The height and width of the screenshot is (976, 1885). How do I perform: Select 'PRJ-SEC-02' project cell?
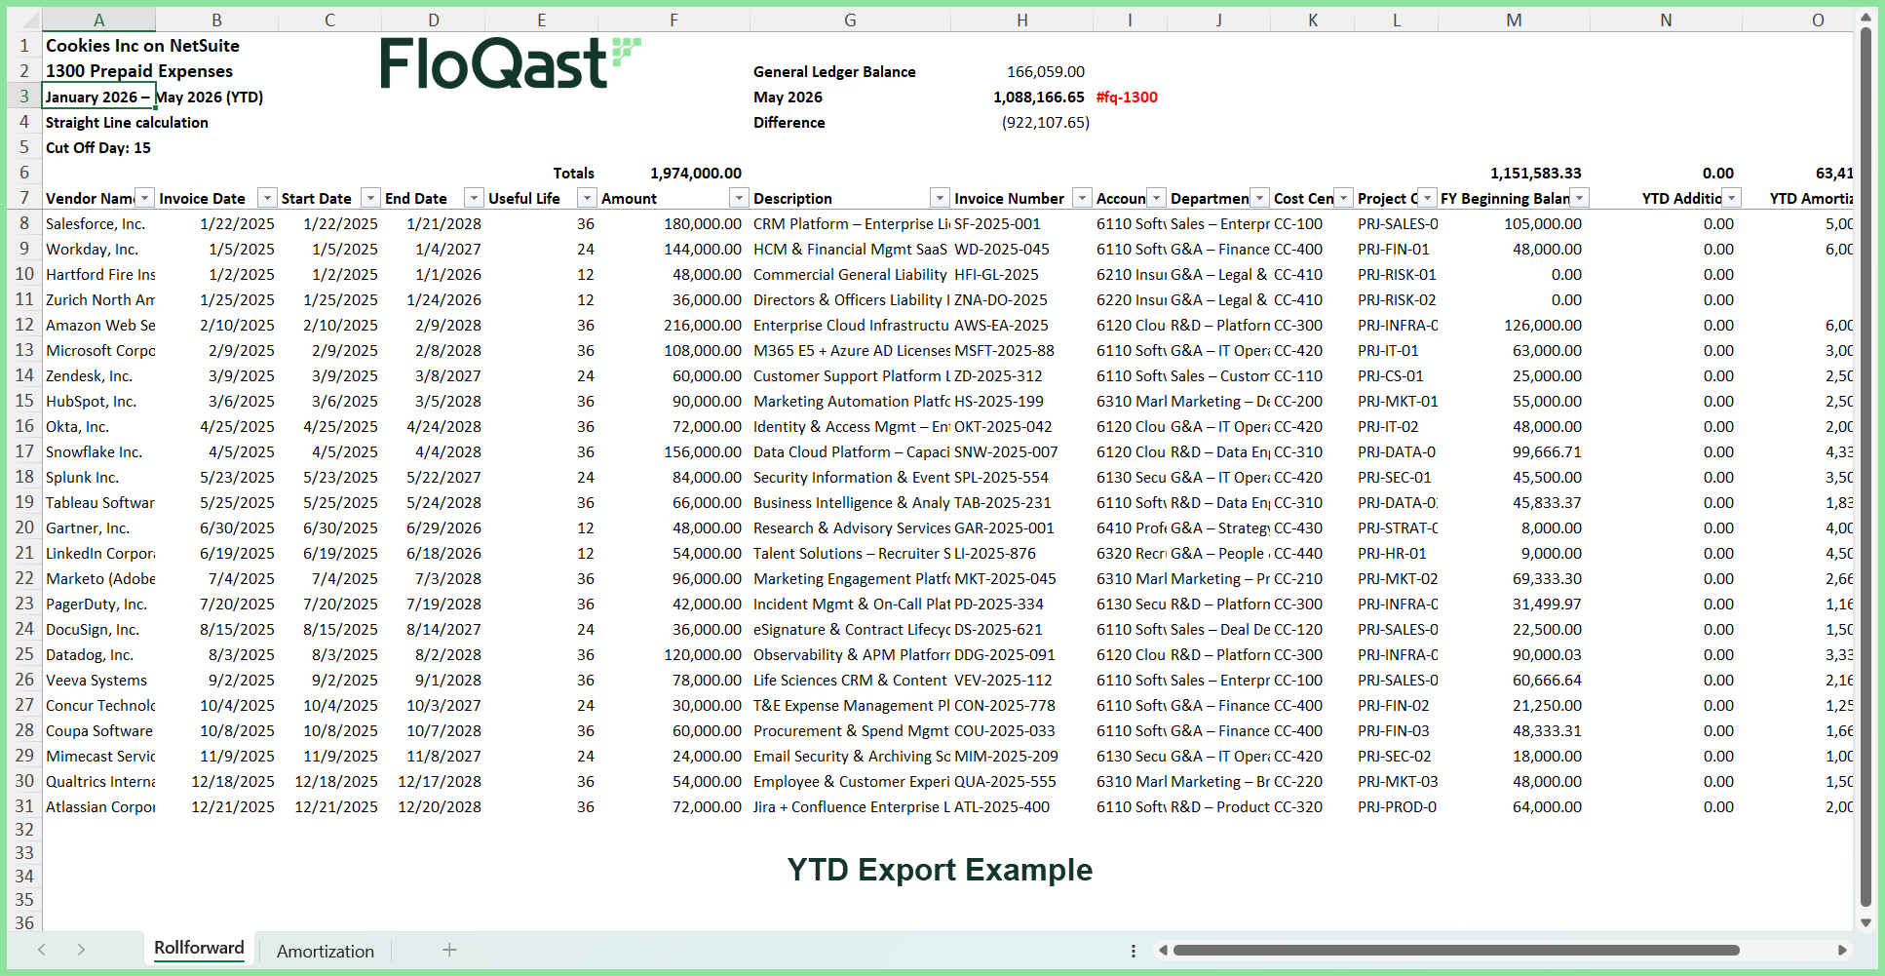1395,756
